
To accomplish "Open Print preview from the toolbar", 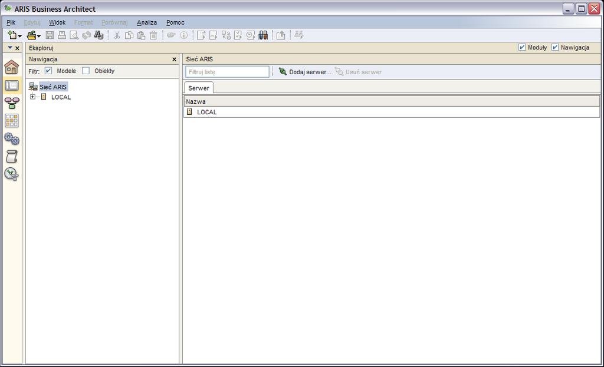I will [x=74, y=35].
